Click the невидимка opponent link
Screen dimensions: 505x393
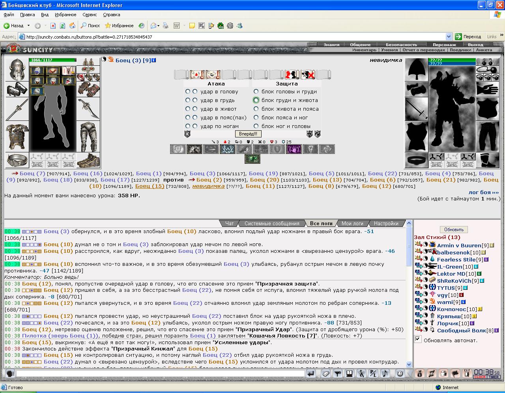[208, 186]
